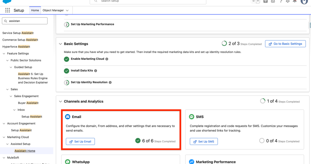Click the step 3 circle for Identity Resolution
Viewport: 311px width, 164px height.
[x=67, y=82]
